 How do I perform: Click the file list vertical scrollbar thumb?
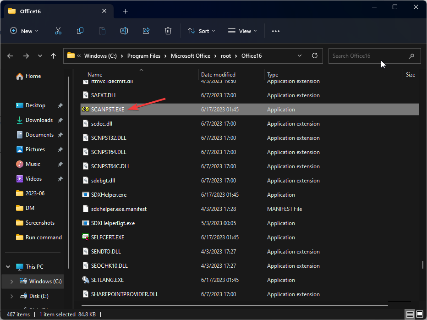pos(422,264)
